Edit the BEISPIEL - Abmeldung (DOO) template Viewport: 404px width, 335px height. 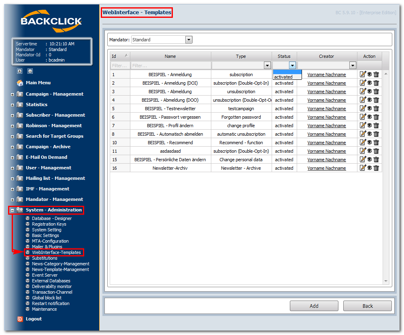pos(363,100)
